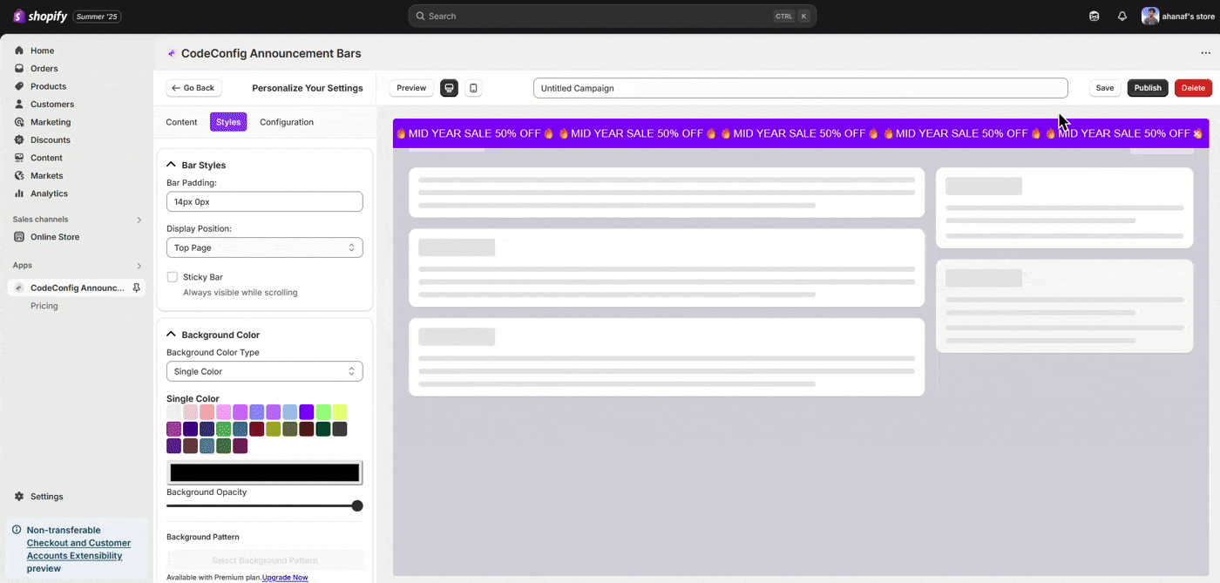1220x583 pixels.
Task: Open the black custom color picker
Action: [x=265, y=472]
